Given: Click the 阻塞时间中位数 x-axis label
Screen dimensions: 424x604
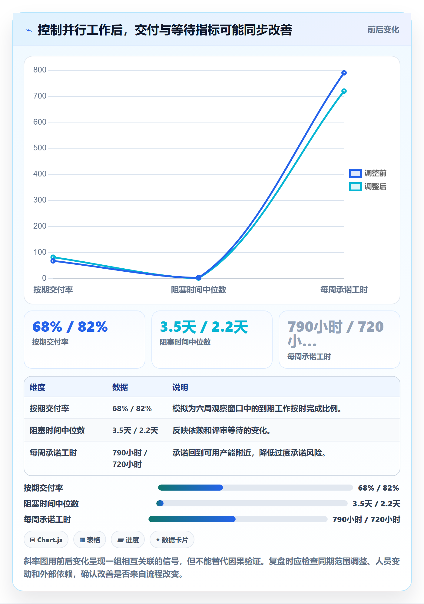Looking at the screenshot, I should pos(198,290).
